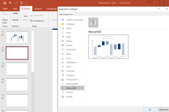Image resolution: width=169 pixels, height=112 pixels.
Task: Expand the Neue Folie dropdown
Action: 5,23
